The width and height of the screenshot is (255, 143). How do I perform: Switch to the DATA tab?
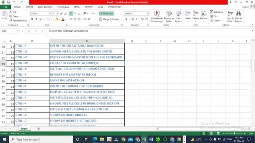77,7
